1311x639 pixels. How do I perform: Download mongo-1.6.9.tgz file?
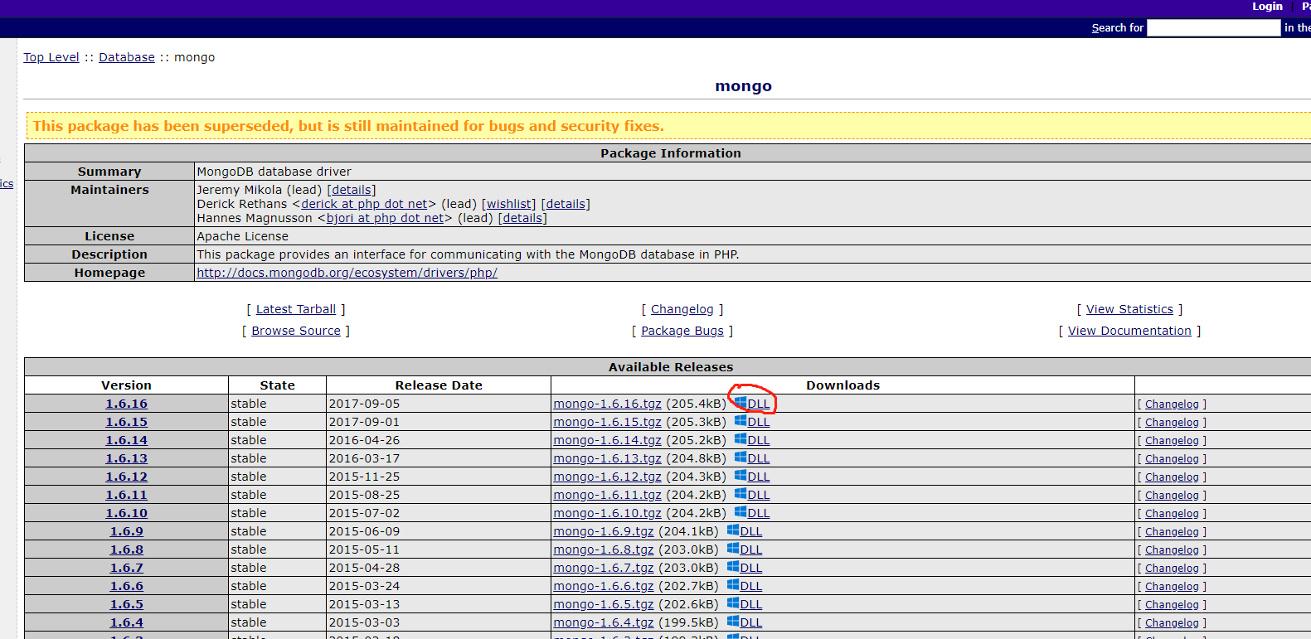coord(604,531)
